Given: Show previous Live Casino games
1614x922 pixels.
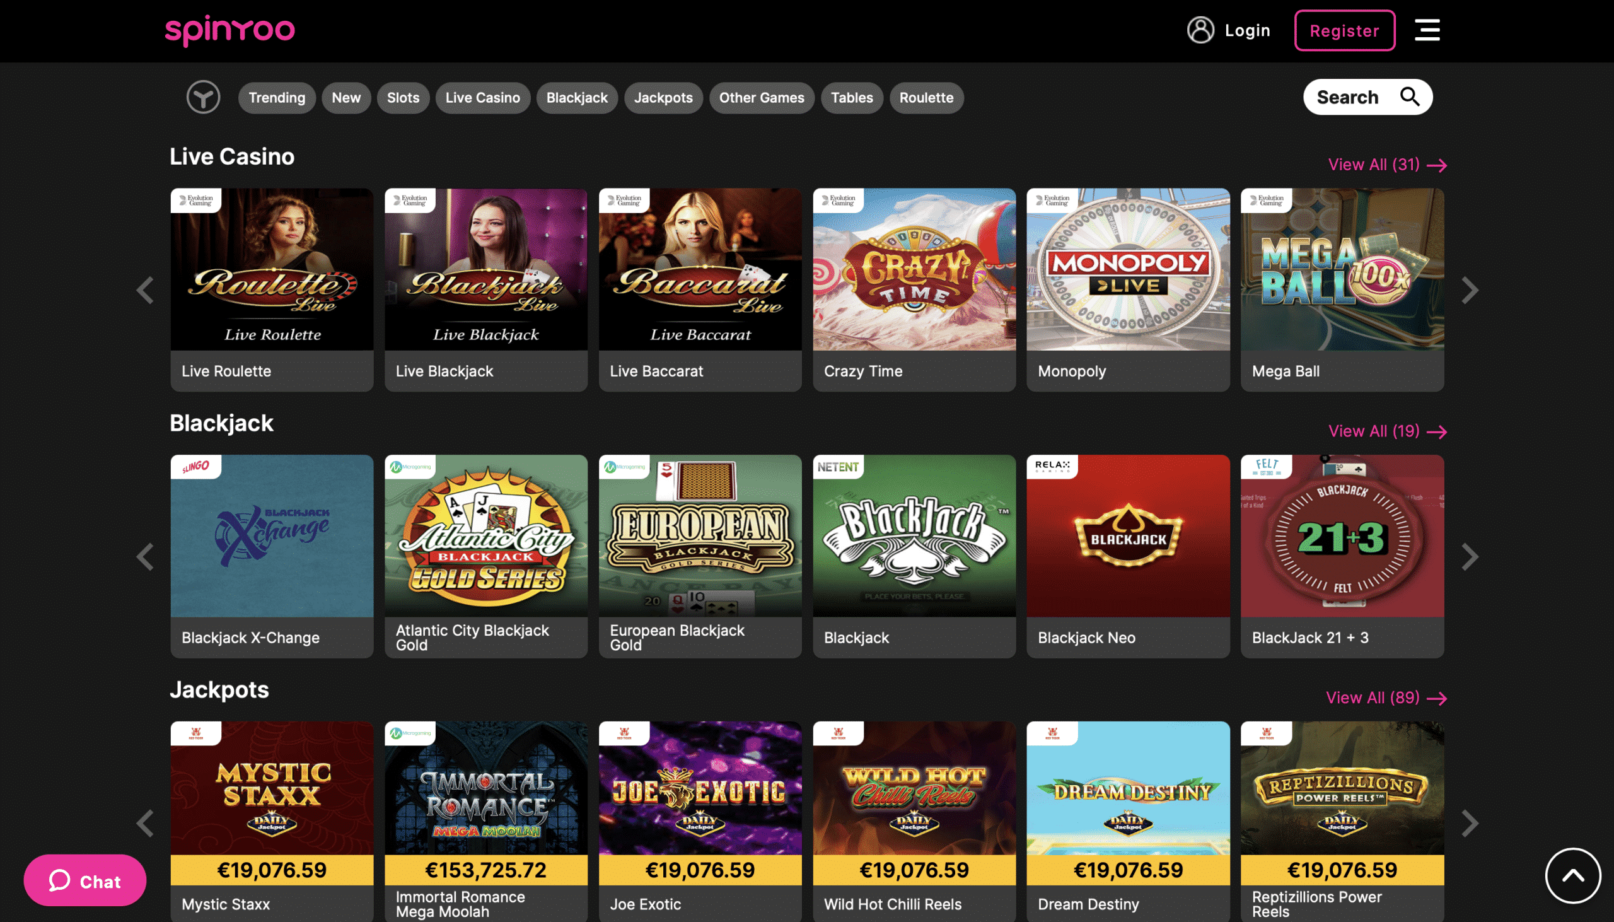Looking at the screenshot, I should pyautogui.click(x=145, y=290).
